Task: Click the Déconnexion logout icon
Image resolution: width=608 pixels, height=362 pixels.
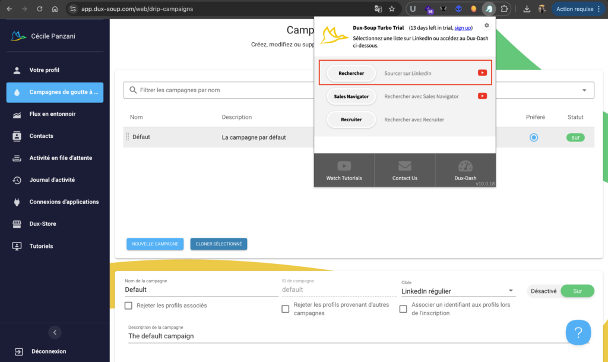Action: pos(18,351)
